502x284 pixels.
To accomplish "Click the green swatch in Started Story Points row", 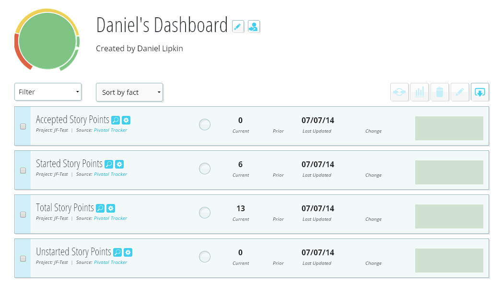I will point(449,172).
